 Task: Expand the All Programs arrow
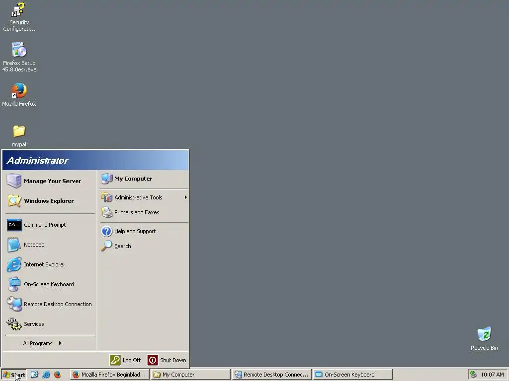tap(60, 343)
